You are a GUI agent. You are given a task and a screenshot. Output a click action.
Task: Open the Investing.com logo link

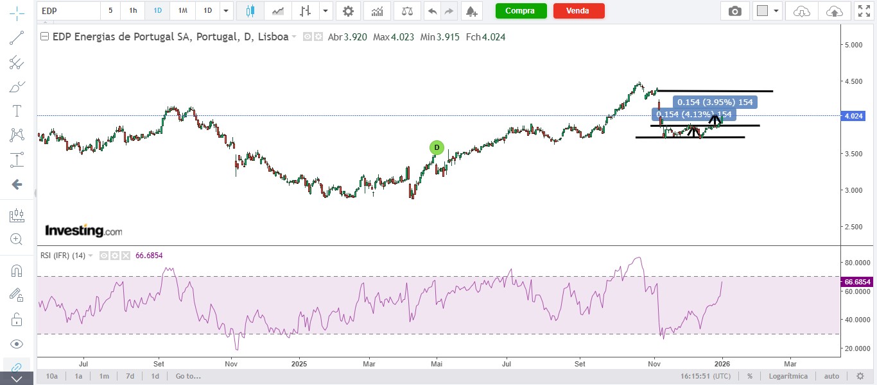coord(83,231)
